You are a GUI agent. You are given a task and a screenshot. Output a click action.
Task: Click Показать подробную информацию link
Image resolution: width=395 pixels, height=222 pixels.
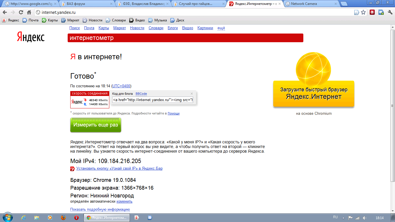[x=100, y=210]
